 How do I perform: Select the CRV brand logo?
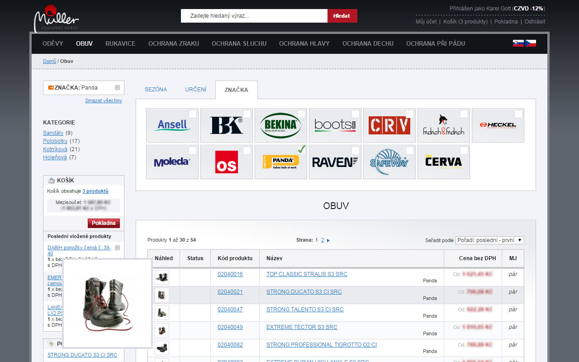(389, 125)
